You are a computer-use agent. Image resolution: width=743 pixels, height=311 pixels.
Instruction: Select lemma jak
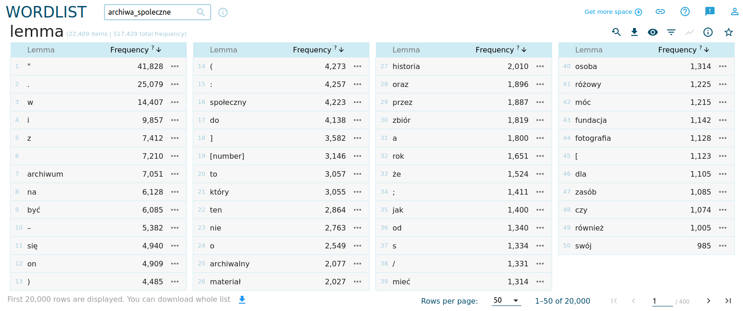pos(398,210)
